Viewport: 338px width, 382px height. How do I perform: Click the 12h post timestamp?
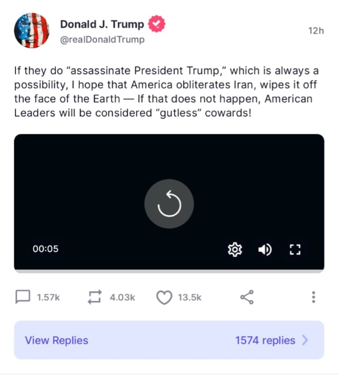point(316,31)
